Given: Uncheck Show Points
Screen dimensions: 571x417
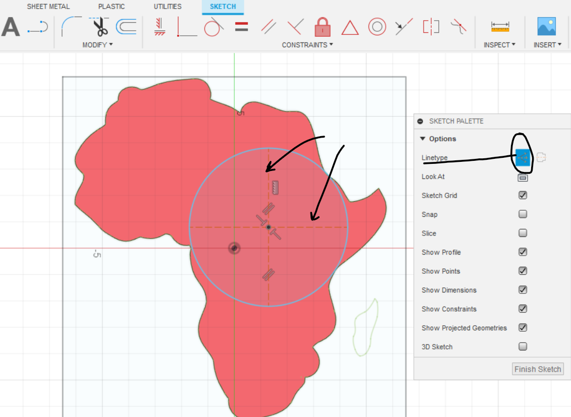Looking at the screenshot, I should click(x=523, y=271).
